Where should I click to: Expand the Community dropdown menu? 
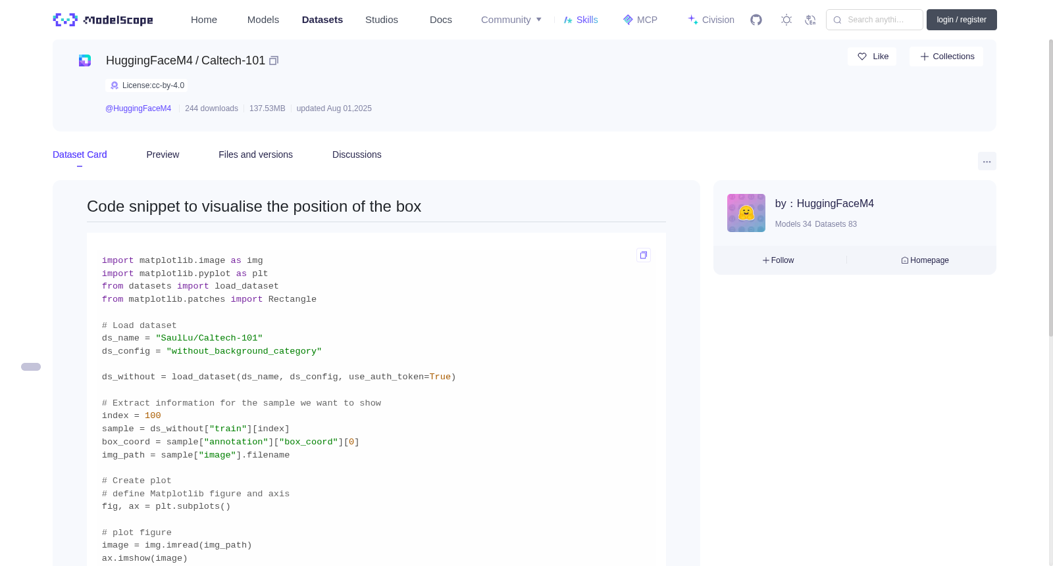point(511,20)
